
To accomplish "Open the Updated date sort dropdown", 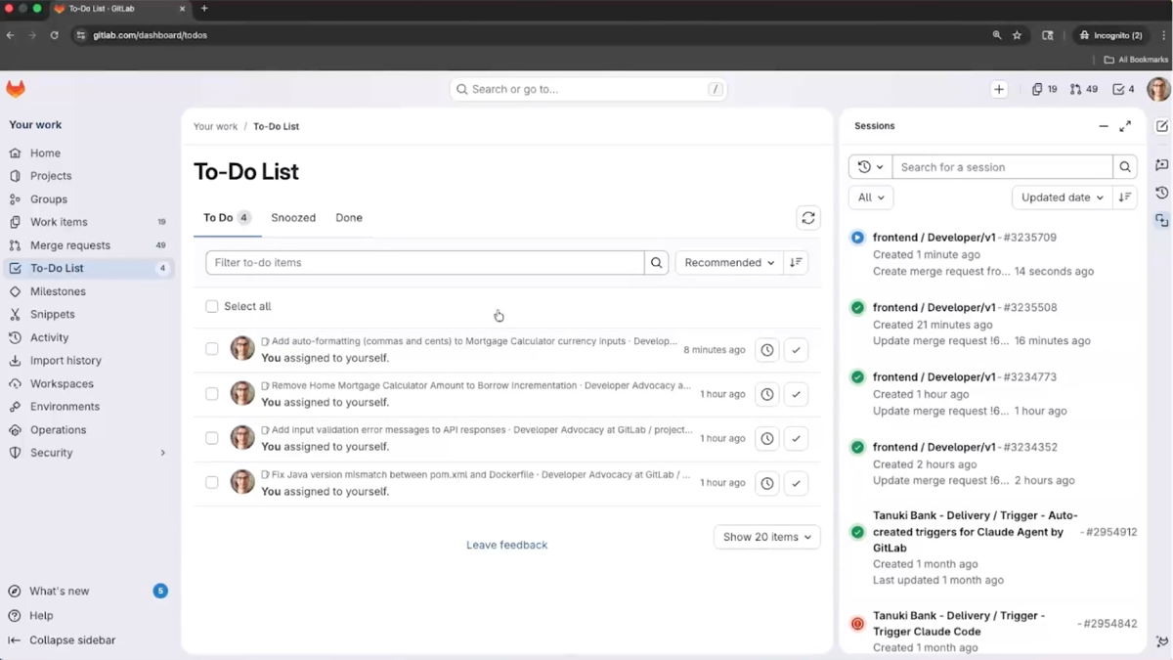I will pyautogui.click(x=1063, y=198).
